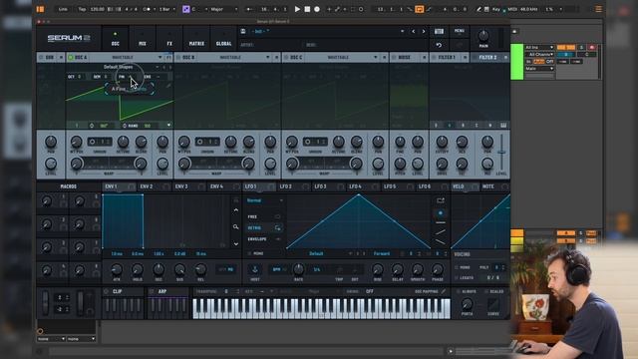
Task: Toggle OSC C power button
Action: [x=286, y=58]
